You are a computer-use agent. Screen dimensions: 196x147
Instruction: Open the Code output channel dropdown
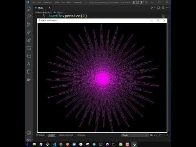point(135,135)
